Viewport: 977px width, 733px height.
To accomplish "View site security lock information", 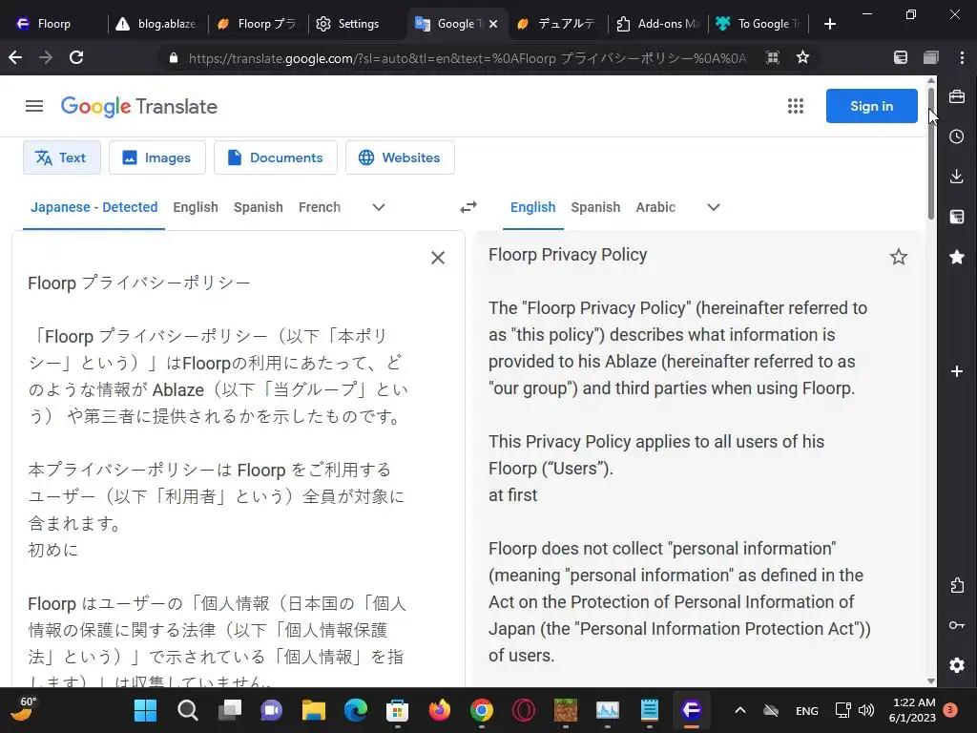I will [174, 58].
